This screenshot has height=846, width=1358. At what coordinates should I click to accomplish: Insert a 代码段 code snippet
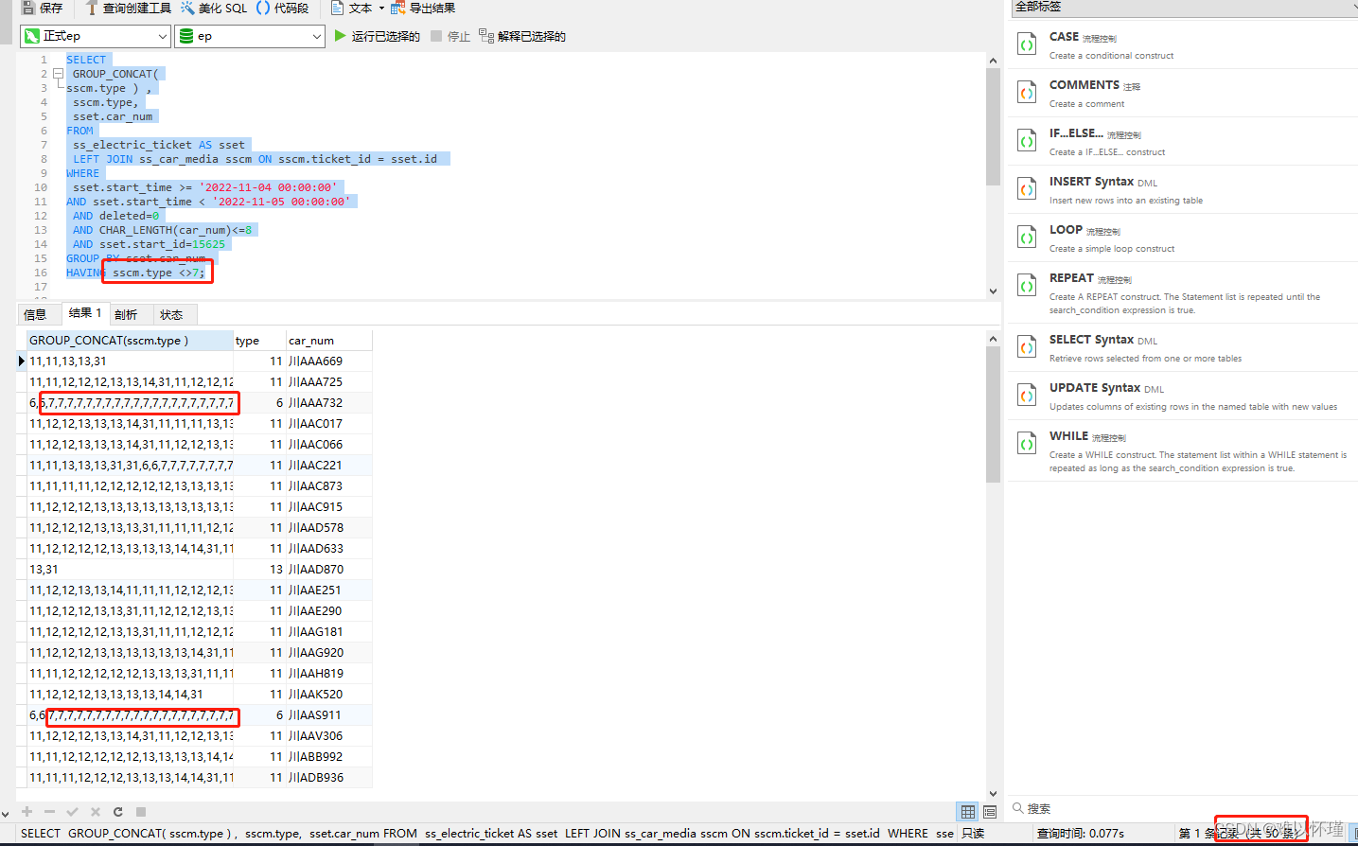tap(283, 8)
